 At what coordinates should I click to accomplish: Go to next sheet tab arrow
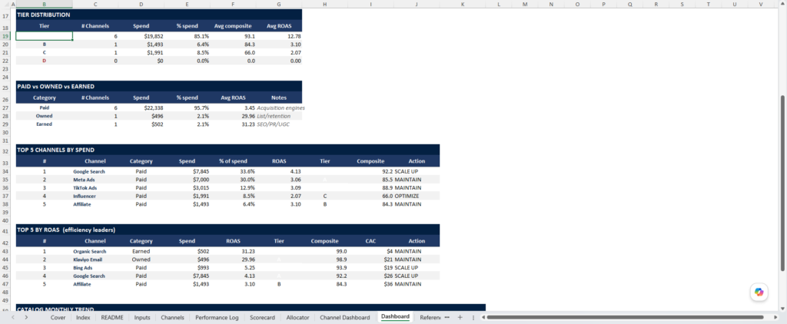(x=26, y=318)
